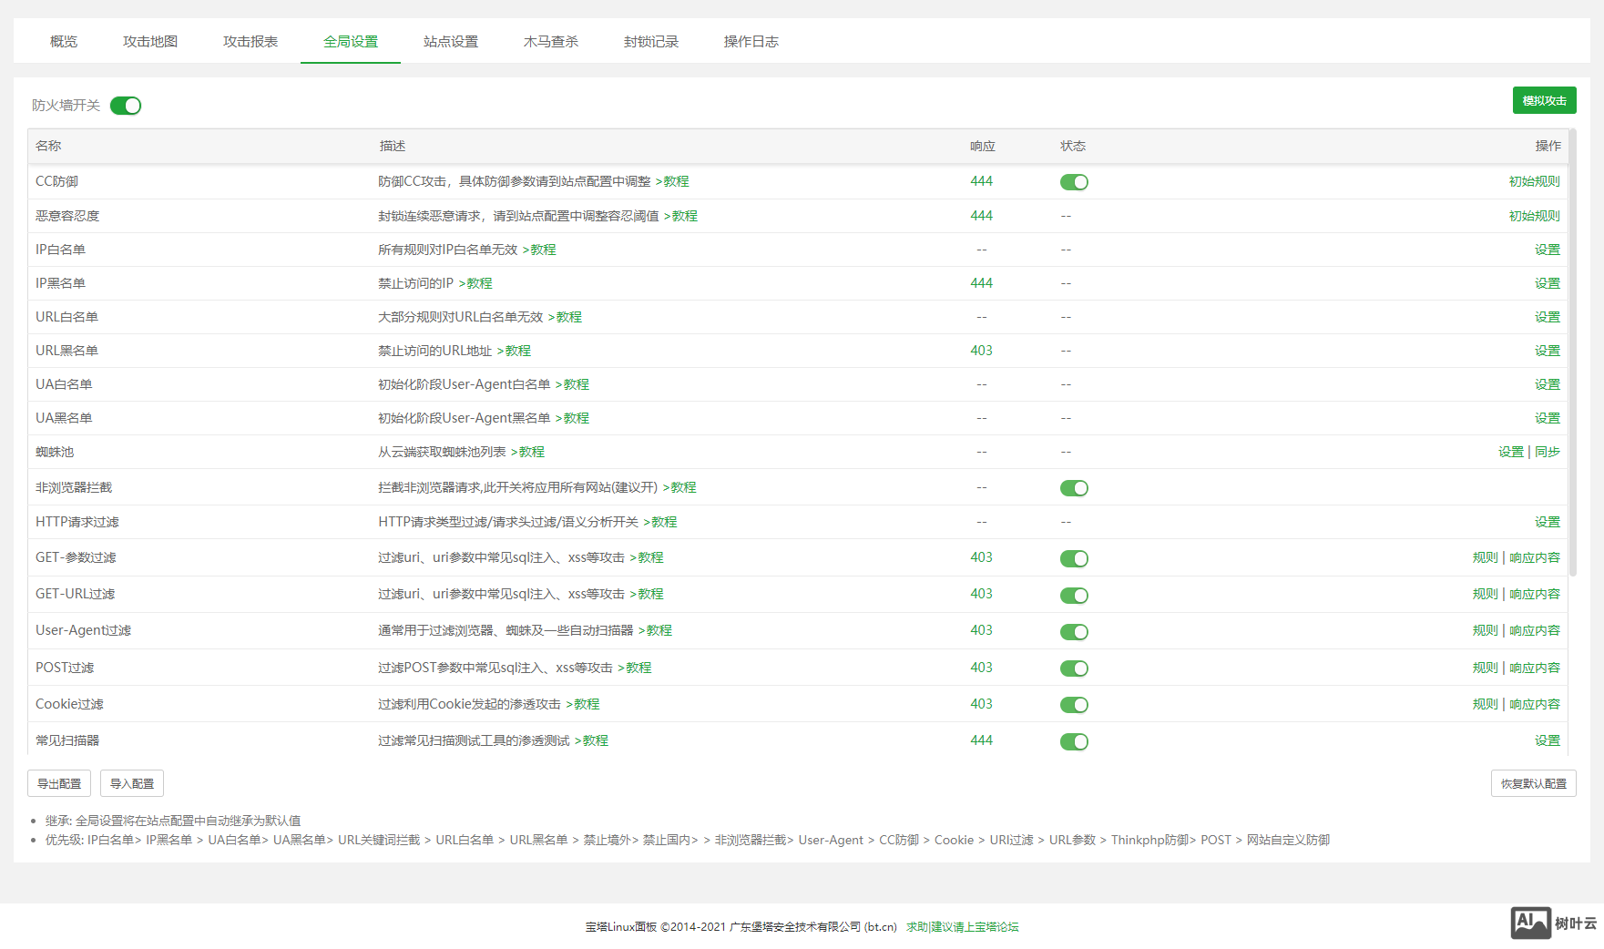The width and height of the screenshot is (1604, 949).
Task: Switch off GET-参数过滤 toggle
Action: point(1074,558)
